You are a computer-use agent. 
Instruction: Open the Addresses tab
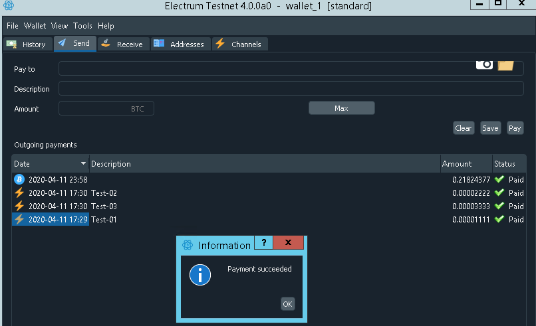pyautogui.click(x=180, y=44)
